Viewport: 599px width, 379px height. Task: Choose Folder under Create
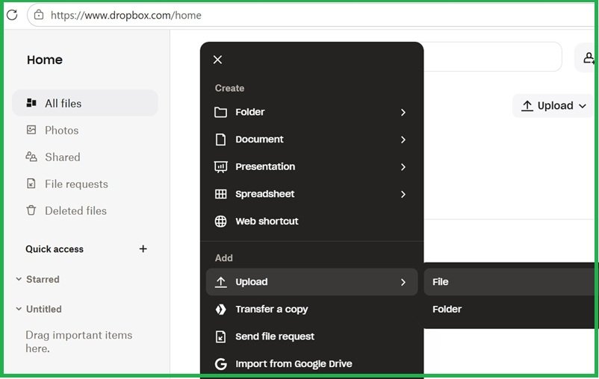point(311,112)
